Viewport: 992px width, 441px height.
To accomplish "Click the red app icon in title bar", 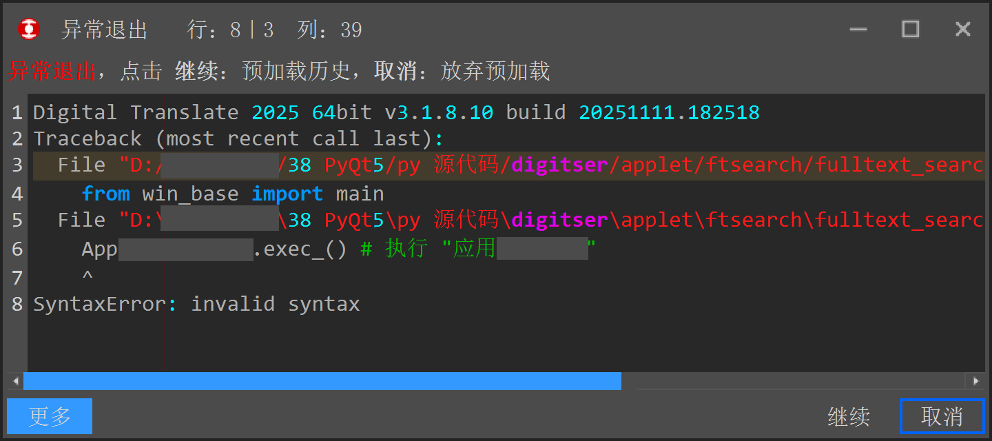I will [x=29, y=30].
